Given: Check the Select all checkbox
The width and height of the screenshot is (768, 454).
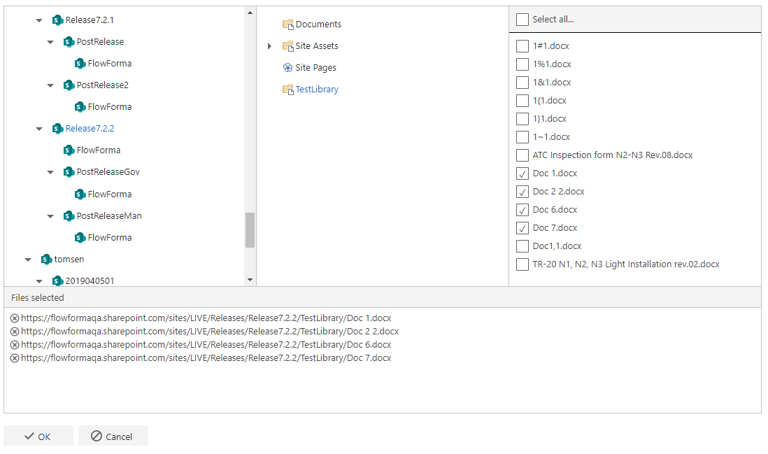Looking at the screenshot, I should click(522, 20).
